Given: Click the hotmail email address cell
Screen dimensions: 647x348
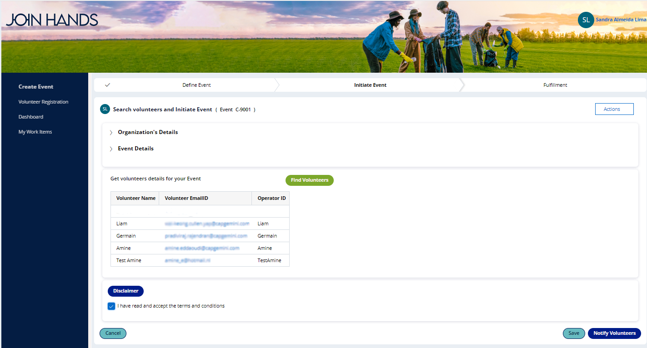Looking at the screenshot, I should coord(187,260).
